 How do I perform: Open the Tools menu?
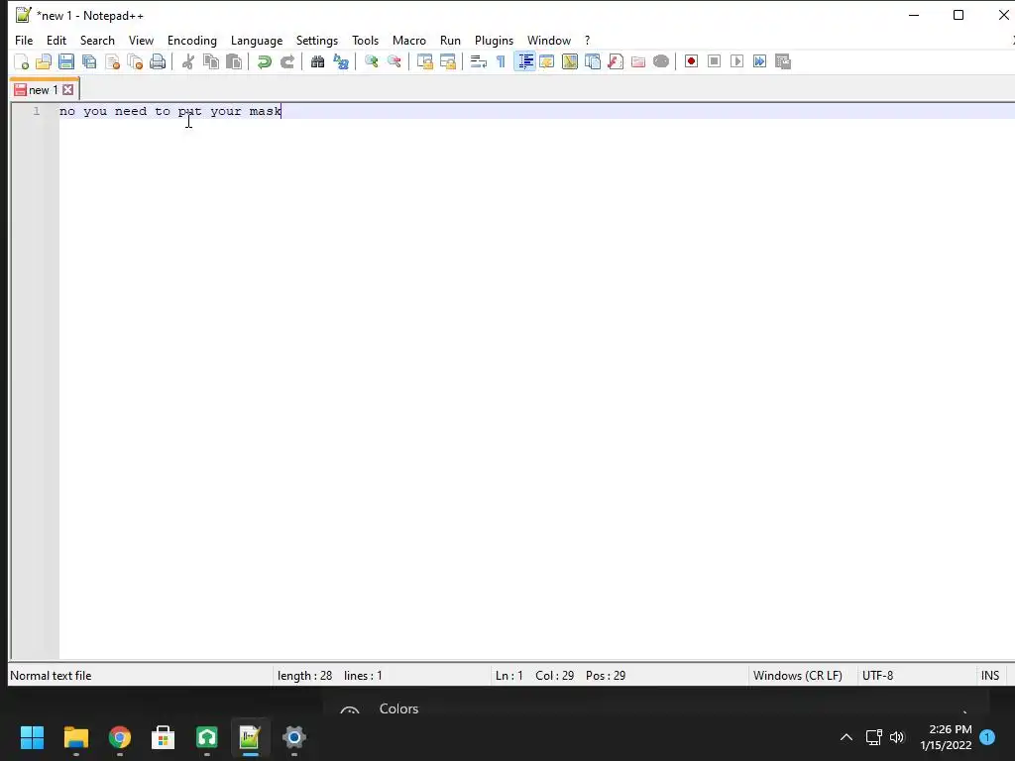(365, 40)
